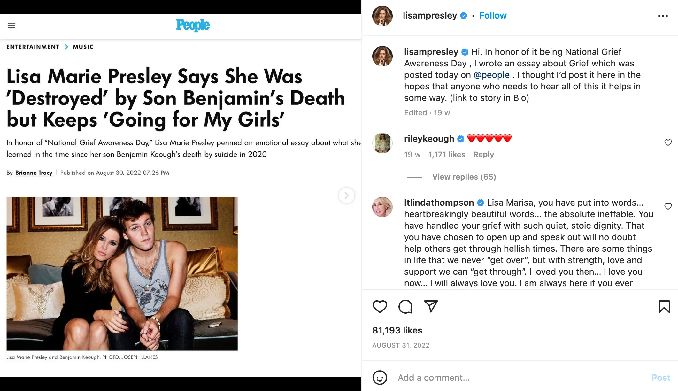Click the @people mention link
Image resolution: width=678 pixels, height=391 pixels.
(492, 75)
